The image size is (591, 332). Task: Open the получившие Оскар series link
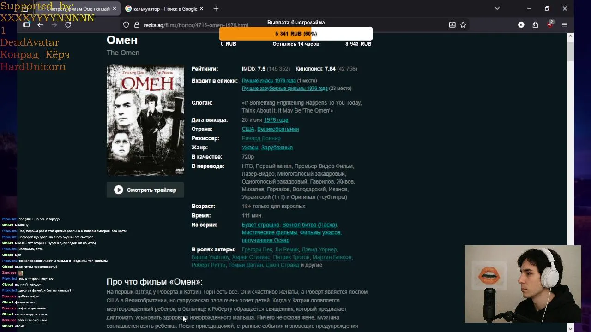[x=265, y=240]
